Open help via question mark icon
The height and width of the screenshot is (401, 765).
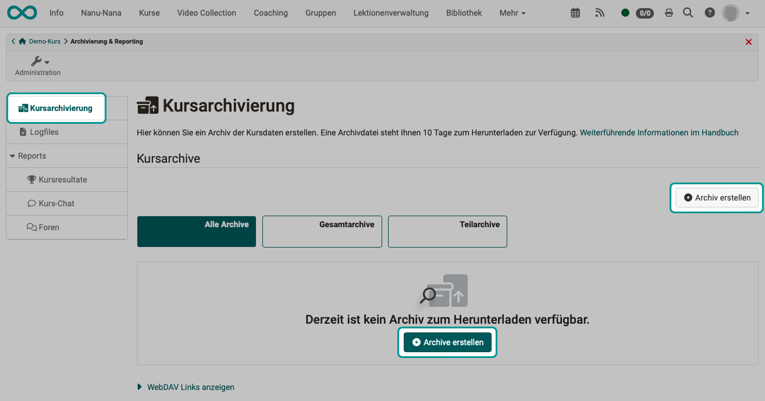point(710,13)
